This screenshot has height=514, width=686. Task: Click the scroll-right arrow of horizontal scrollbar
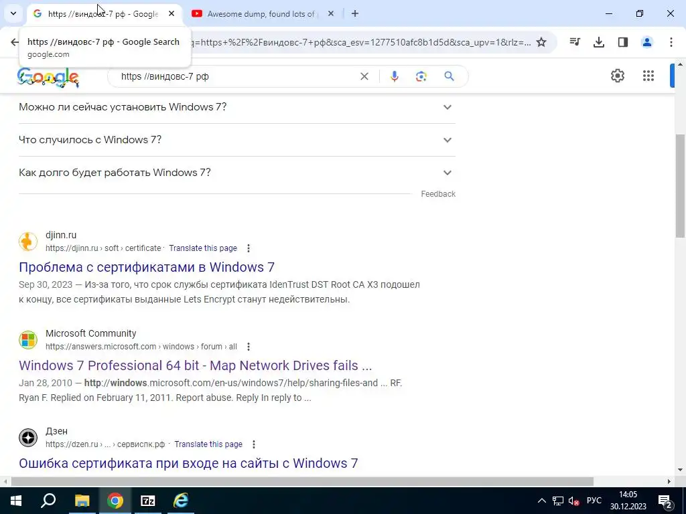point(669,482)
